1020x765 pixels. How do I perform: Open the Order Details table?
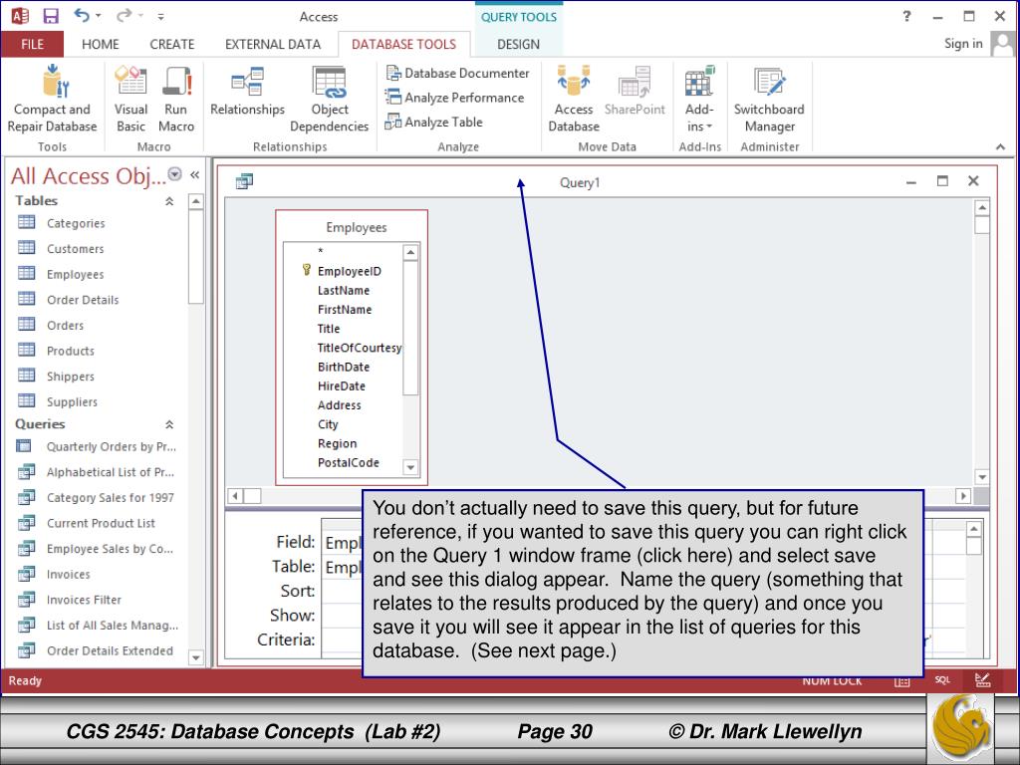[83, 300]
